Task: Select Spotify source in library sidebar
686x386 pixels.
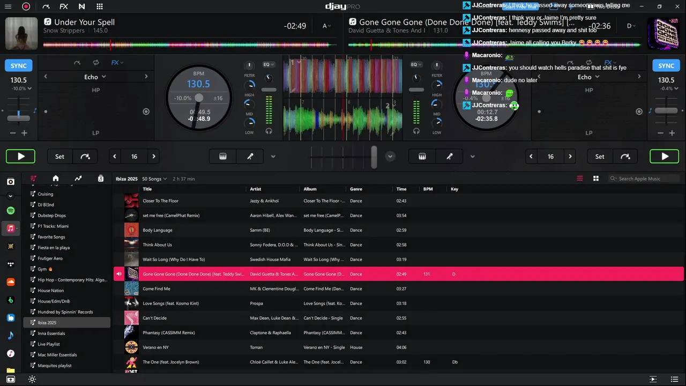Action: point(11,211)
